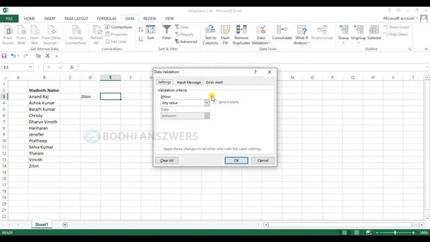Confirm dialog with OK button

(x=236, y=161)
